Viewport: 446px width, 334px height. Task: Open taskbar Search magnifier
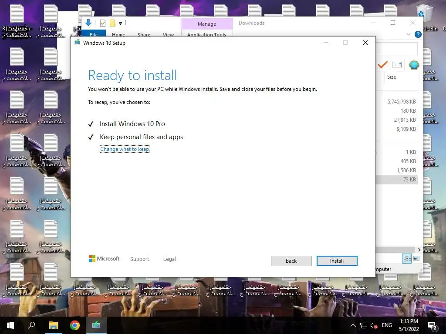pos(31,325)
